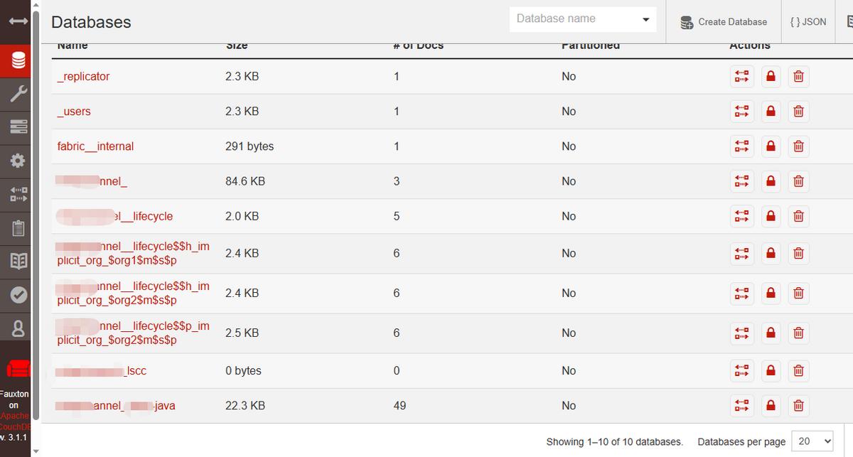The height and width of the screenshot is (457, 853).
Task: Collapse the sidebar with the arrow toggle
Action: (x=18, y=22)
